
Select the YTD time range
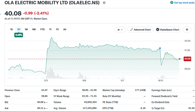(42, 29)
